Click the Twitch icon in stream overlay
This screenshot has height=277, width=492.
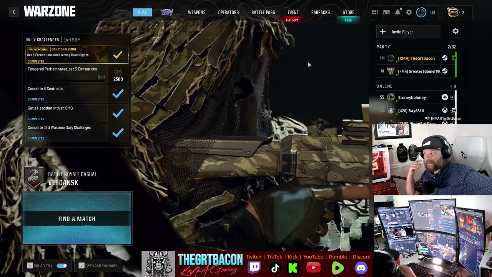tap(254, 268)
